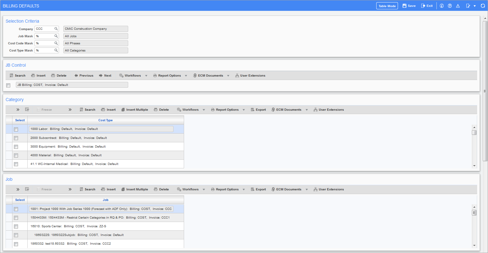Sort by Cost Type column header
Screen dimensions: 488x253
pyautogui.click(x=106, y=120)
